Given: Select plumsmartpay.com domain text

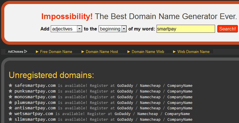Looking at the screenshot, I should [35, 102].
